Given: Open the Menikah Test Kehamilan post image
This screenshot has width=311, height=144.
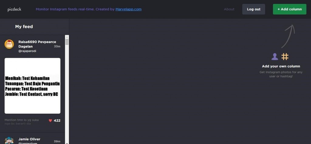Looking at the screenshot, I should point(32,86).
